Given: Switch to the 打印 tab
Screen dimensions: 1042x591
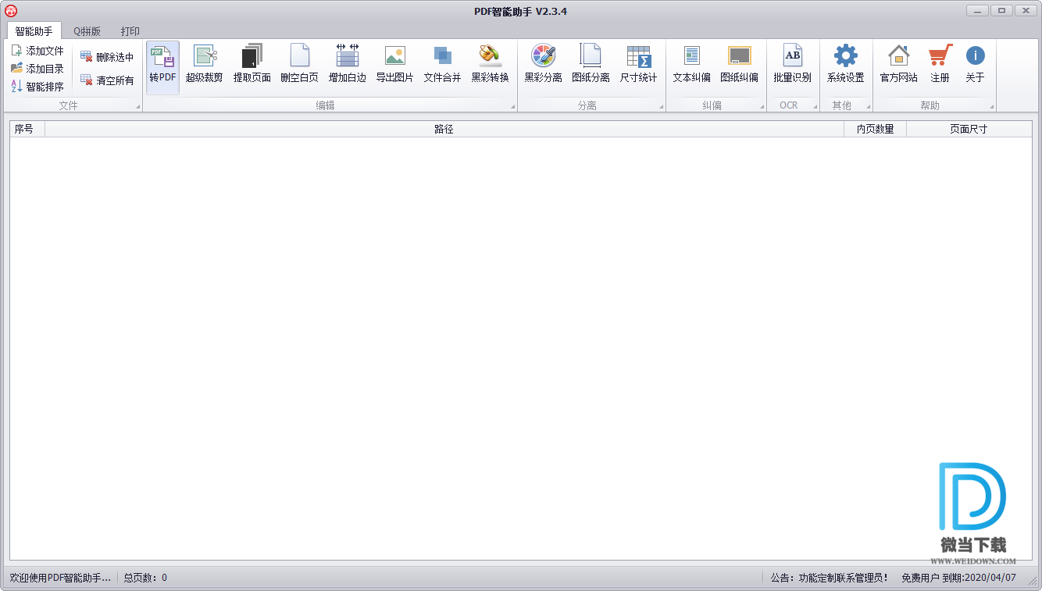Looking at the screenshot, I should (x=130, y=31).
